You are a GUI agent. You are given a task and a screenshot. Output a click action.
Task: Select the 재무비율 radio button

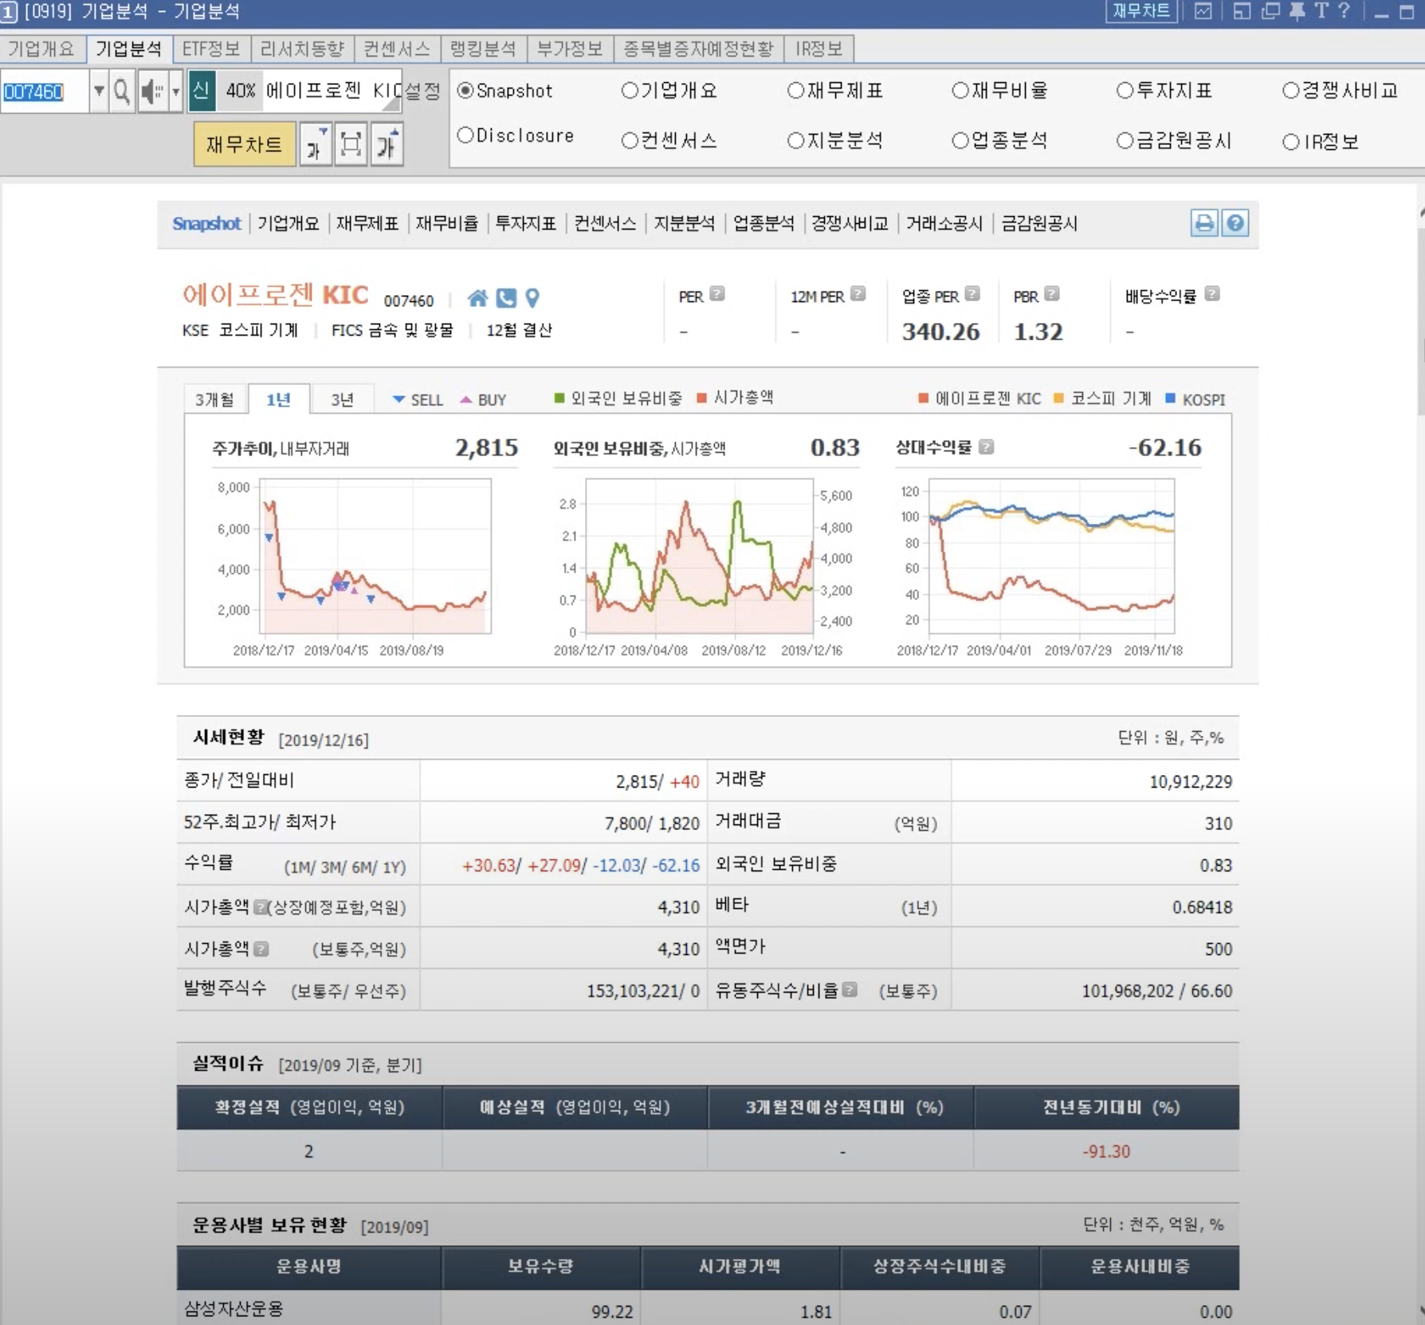pyautogui.click(x=960, y=91)
